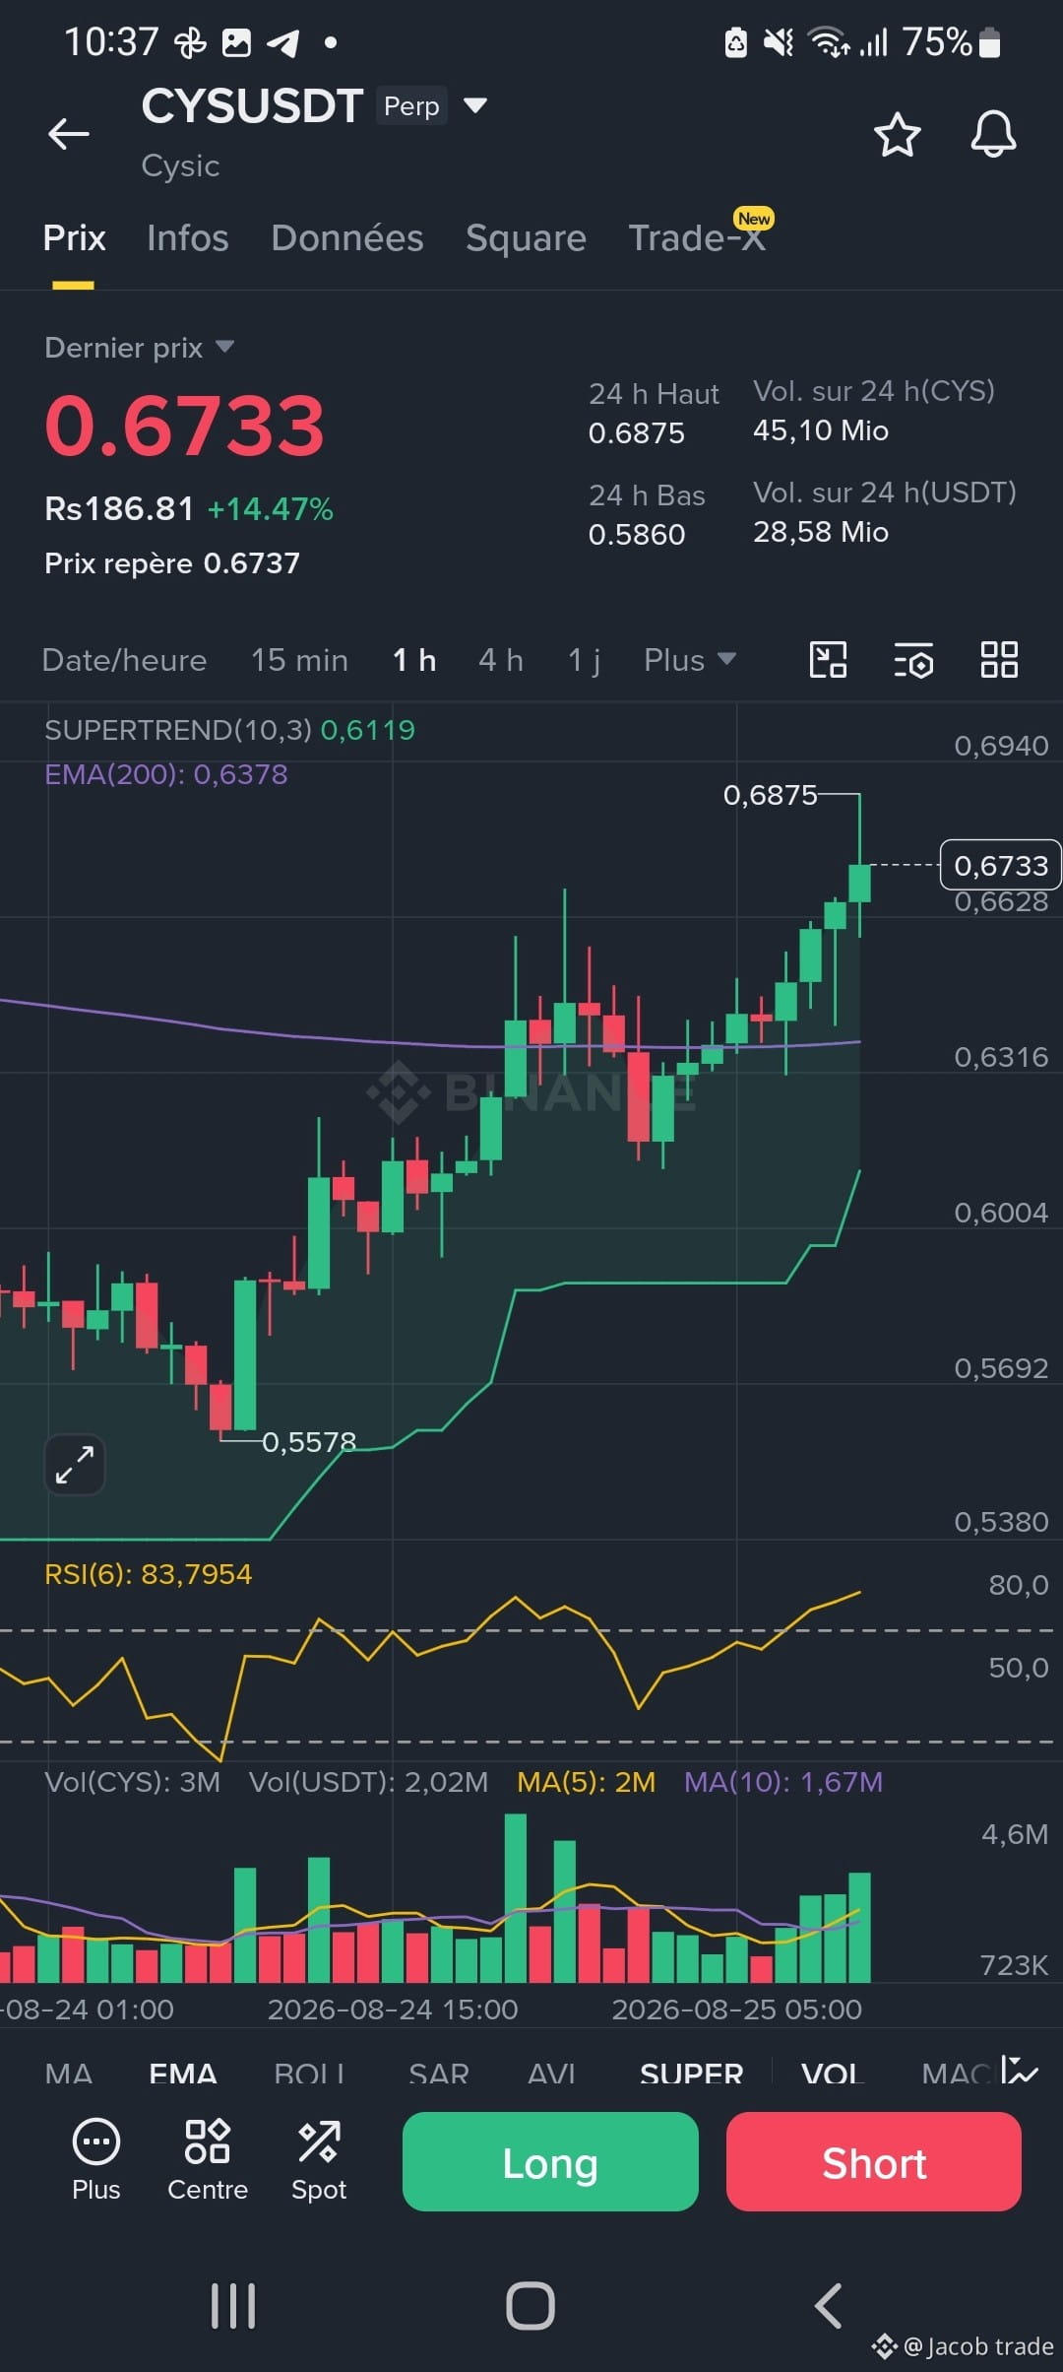Click the 0,5578 low marker on chart
1063x2372 pixels.
coord(308,1442)
